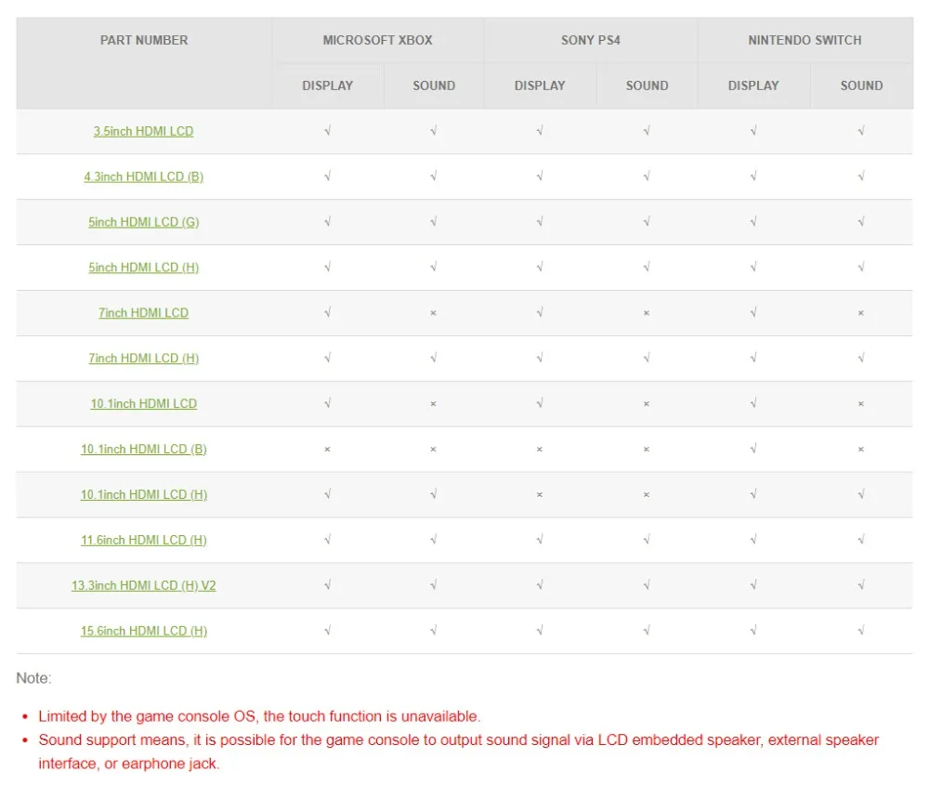Click the SOUND subheader under Microsoft Xbox

tap(434, 85)
